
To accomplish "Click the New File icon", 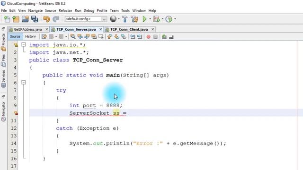I will point(7,19).
